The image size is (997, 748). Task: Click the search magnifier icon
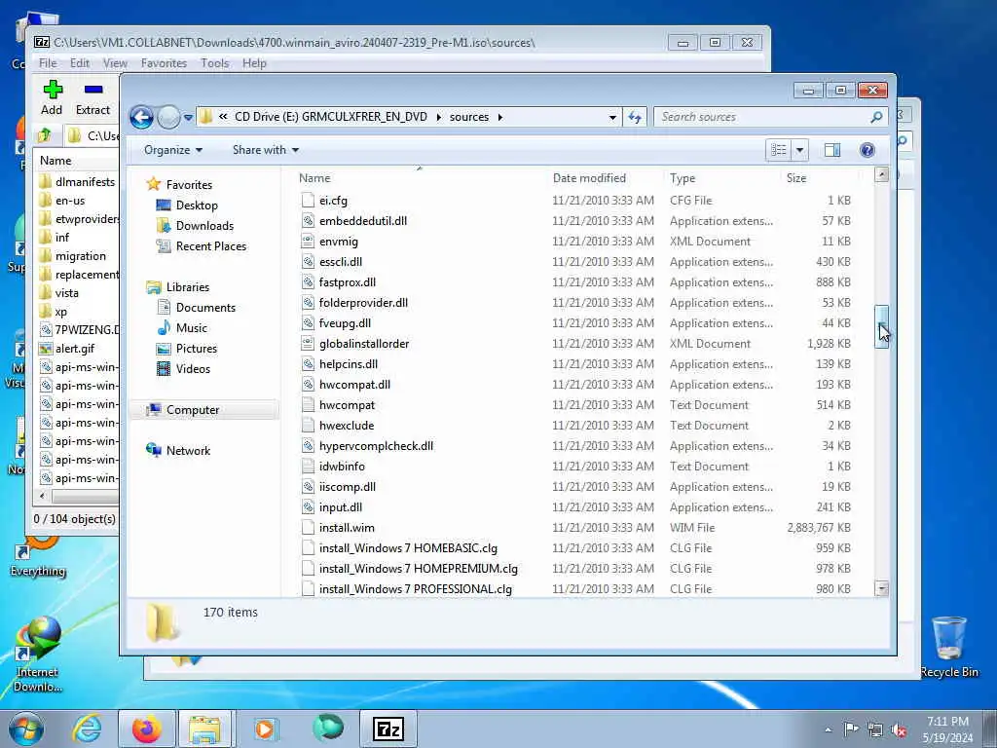click(876, 117)
